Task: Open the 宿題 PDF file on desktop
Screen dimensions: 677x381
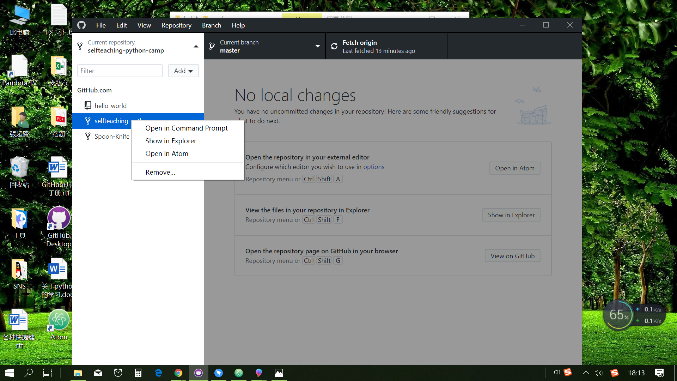Action: coord(59,122)
